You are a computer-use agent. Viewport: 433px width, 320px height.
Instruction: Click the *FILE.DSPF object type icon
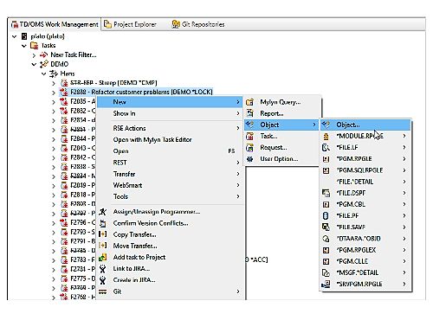point(326,193)
